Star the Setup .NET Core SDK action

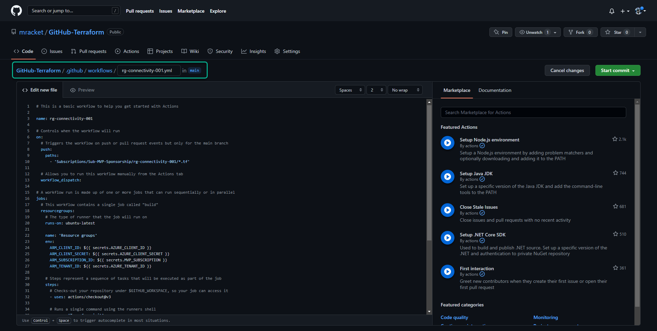[616, 234]
